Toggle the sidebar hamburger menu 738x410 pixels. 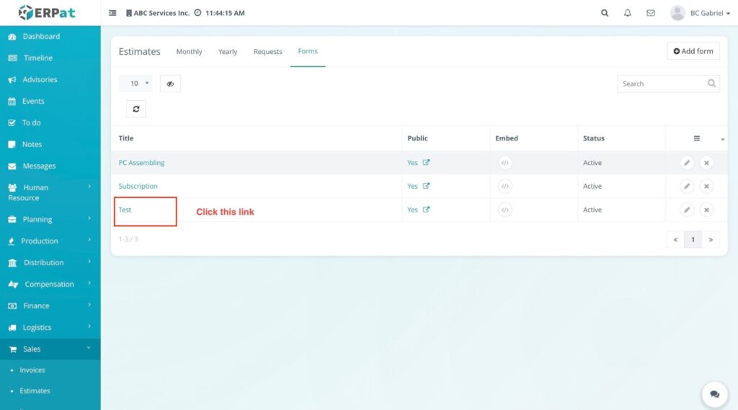(112, 13)
